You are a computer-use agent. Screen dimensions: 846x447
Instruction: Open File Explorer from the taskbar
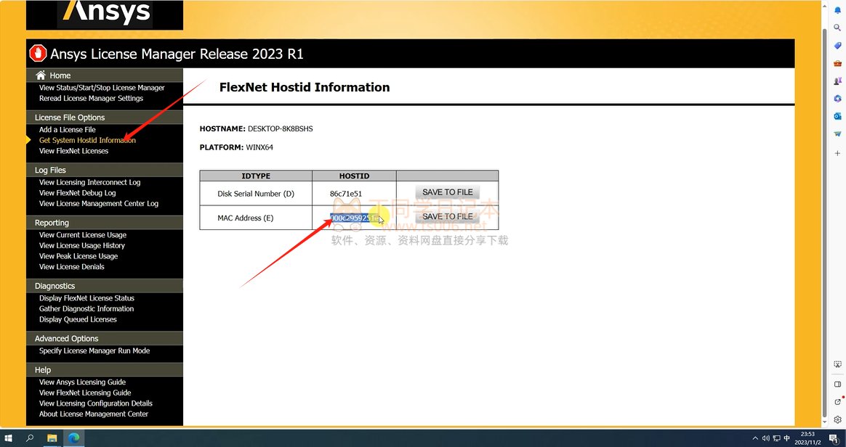[52, 438]
